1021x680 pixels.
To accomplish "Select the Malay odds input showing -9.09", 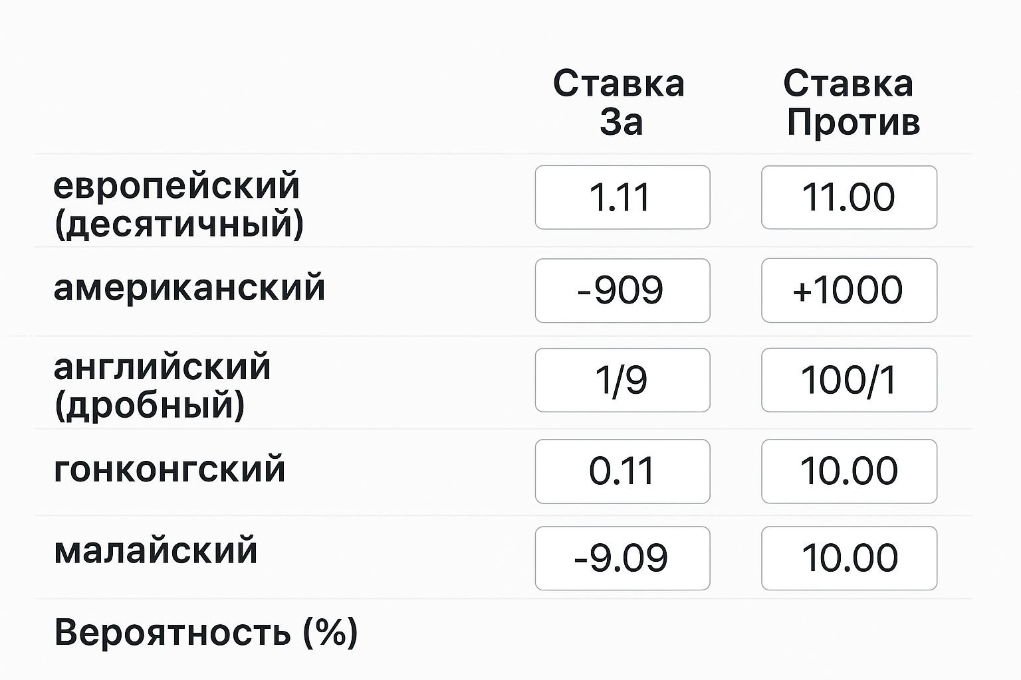I will [x=622, y=558].
